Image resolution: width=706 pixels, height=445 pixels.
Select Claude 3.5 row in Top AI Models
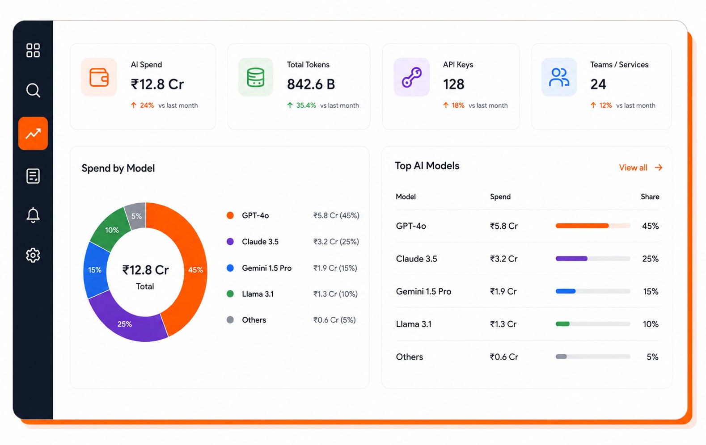tap(528, 259)
